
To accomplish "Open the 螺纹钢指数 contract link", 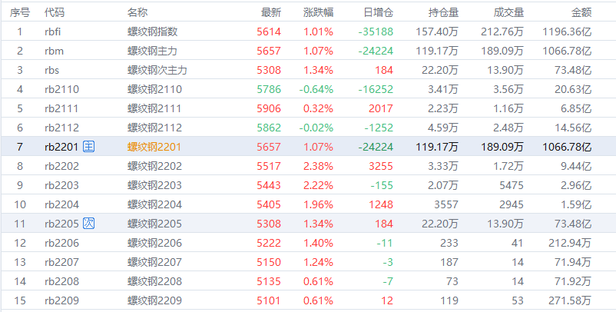I will [152, 32].
